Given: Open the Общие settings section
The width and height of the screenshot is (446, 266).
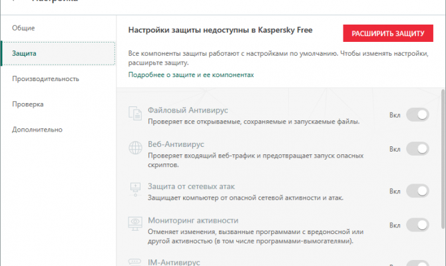Looking at the screenshot, I should 23,28.
